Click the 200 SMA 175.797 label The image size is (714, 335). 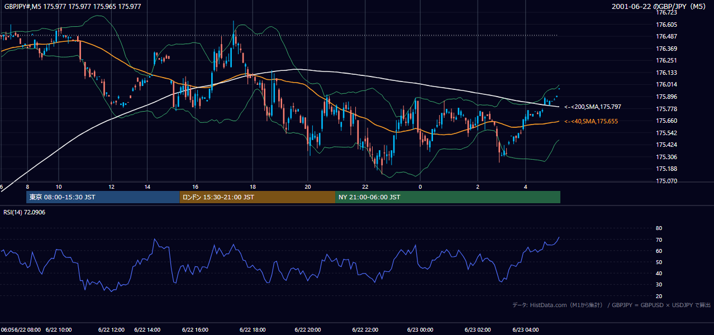coord(593,106)
